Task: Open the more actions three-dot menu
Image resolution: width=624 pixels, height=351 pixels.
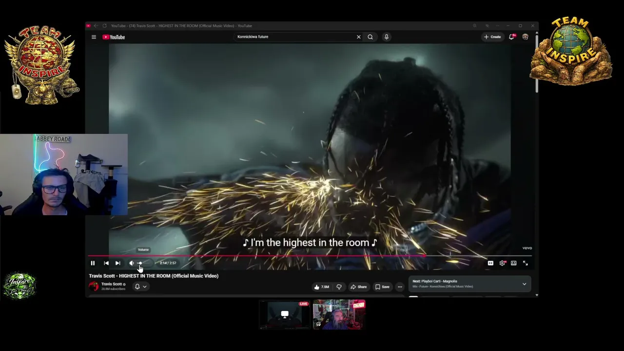Action: click(x=400, y=287)
